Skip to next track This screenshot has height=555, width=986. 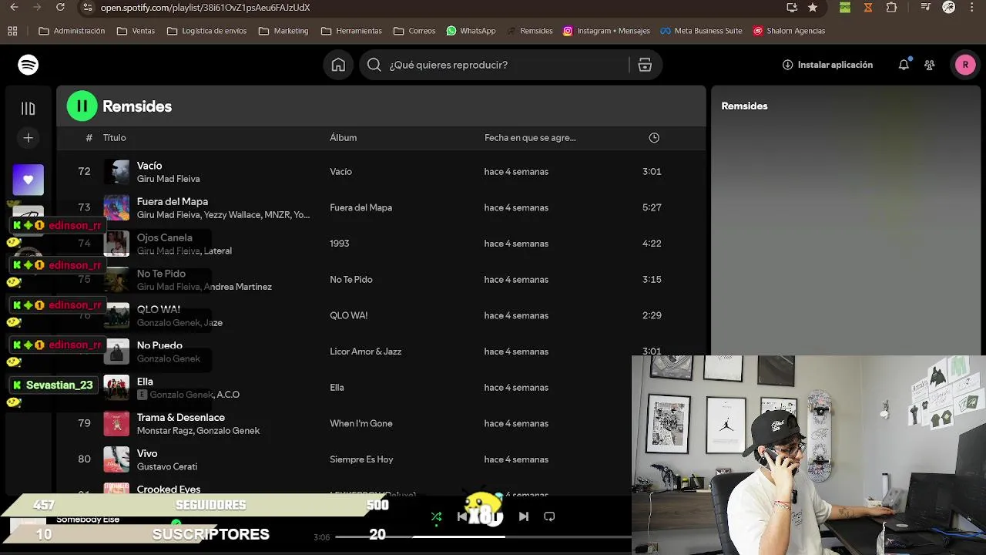[524, 516]
